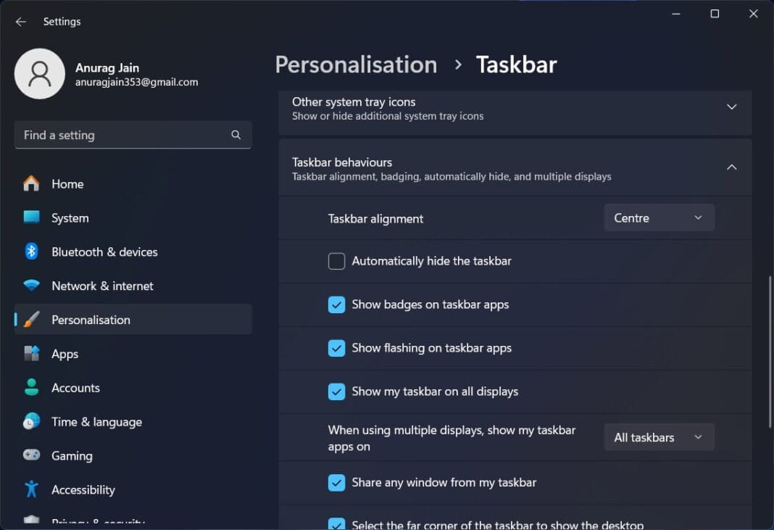Collapse the Taskbar behaviours section
The image size is (774, 530).
click(x=731, y=166)
